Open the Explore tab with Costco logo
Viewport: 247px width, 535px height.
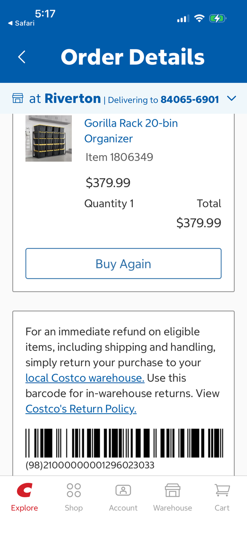(25, 497)
